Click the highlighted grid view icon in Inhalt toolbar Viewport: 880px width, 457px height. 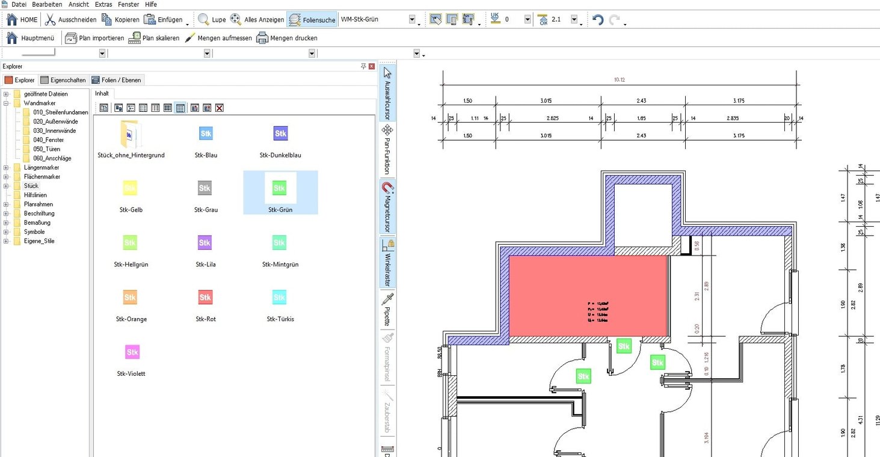click(x=180, y=108)
